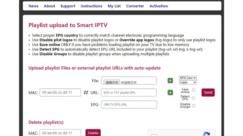Go to the Support page

(68, 6)
